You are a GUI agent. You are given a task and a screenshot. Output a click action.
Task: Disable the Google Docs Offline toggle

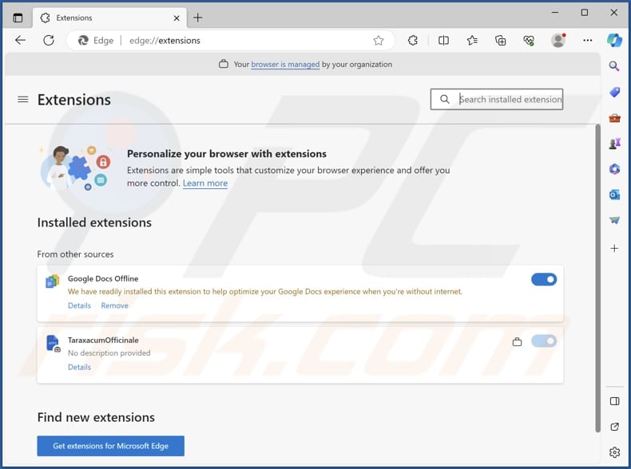[x=544, y=279]
